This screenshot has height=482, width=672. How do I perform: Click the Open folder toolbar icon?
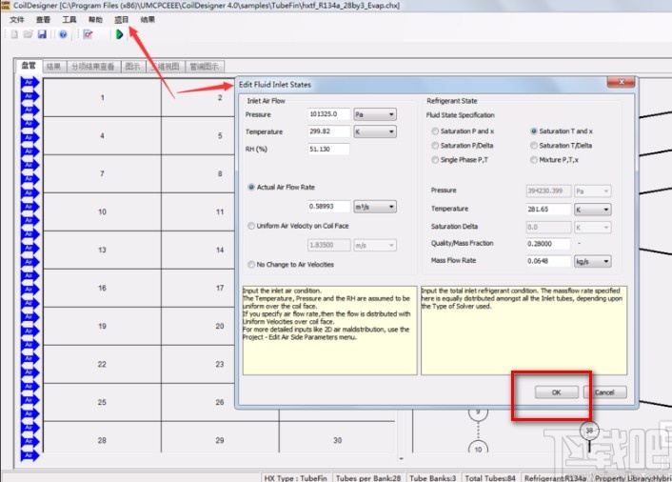[27, 34]
